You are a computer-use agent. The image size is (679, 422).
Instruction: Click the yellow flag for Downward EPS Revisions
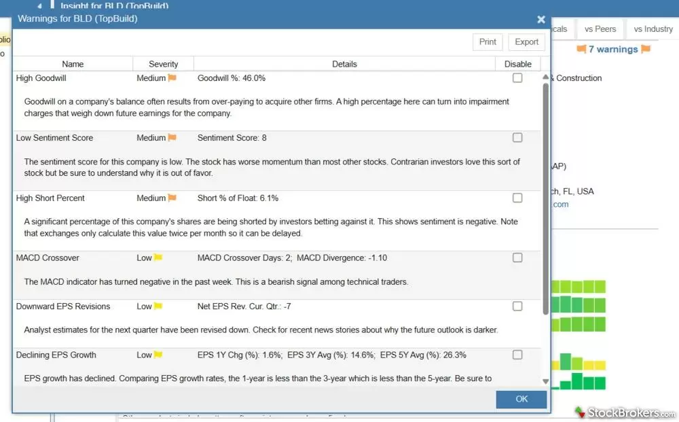[158, 306]
